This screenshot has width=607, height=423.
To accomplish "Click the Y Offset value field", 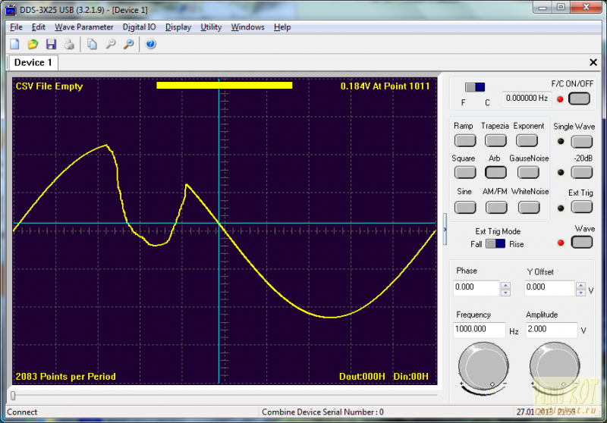I will 549,288.
